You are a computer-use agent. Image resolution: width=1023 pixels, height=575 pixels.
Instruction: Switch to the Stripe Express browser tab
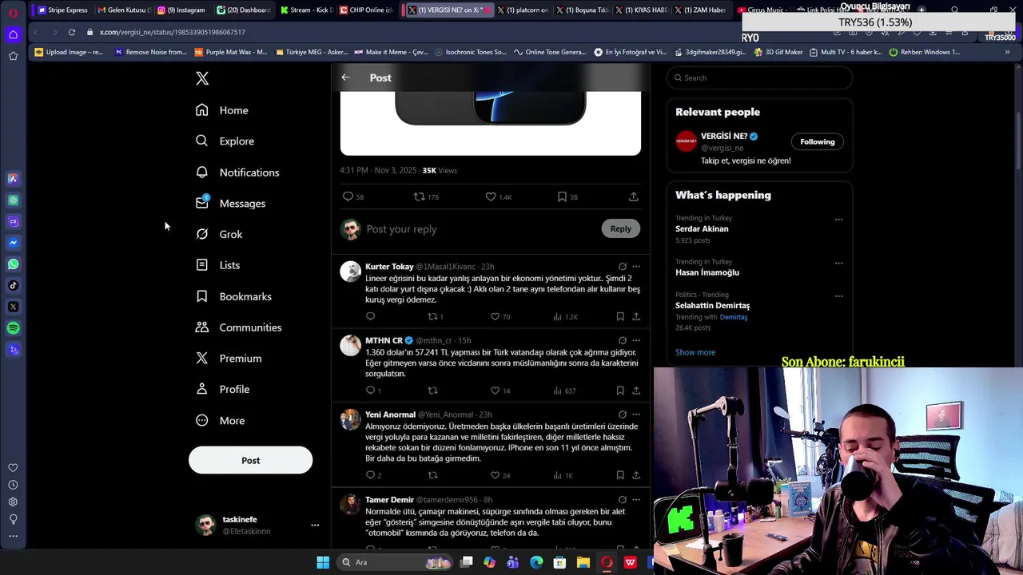pyautogui.click(x=62, y=10)
